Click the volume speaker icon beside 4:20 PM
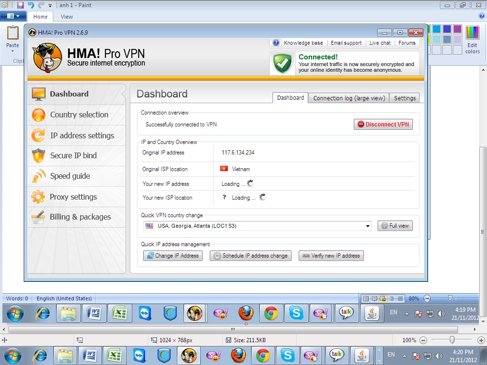This screenshot has height=365, width=487. 439,356
